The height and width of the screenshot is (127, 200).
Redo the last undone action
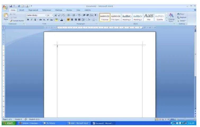[19, 6]
